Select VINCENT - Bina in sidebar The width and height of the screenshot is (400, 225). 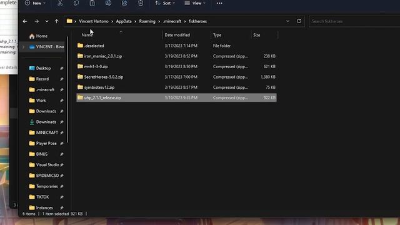46,47
